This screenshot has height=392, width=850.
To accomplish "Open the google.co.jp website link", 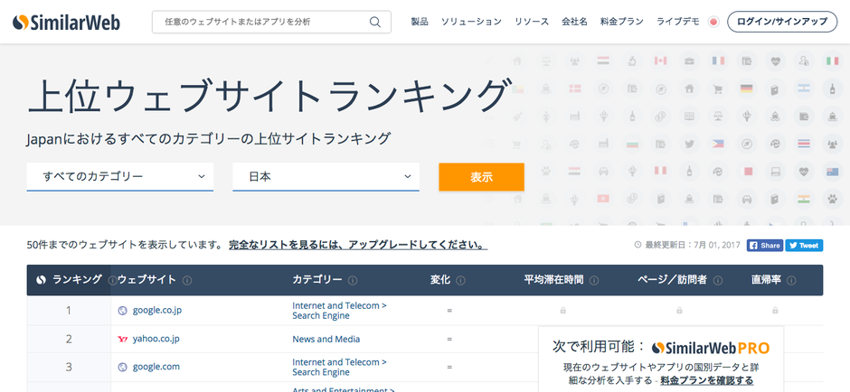I will pos(157,311).
